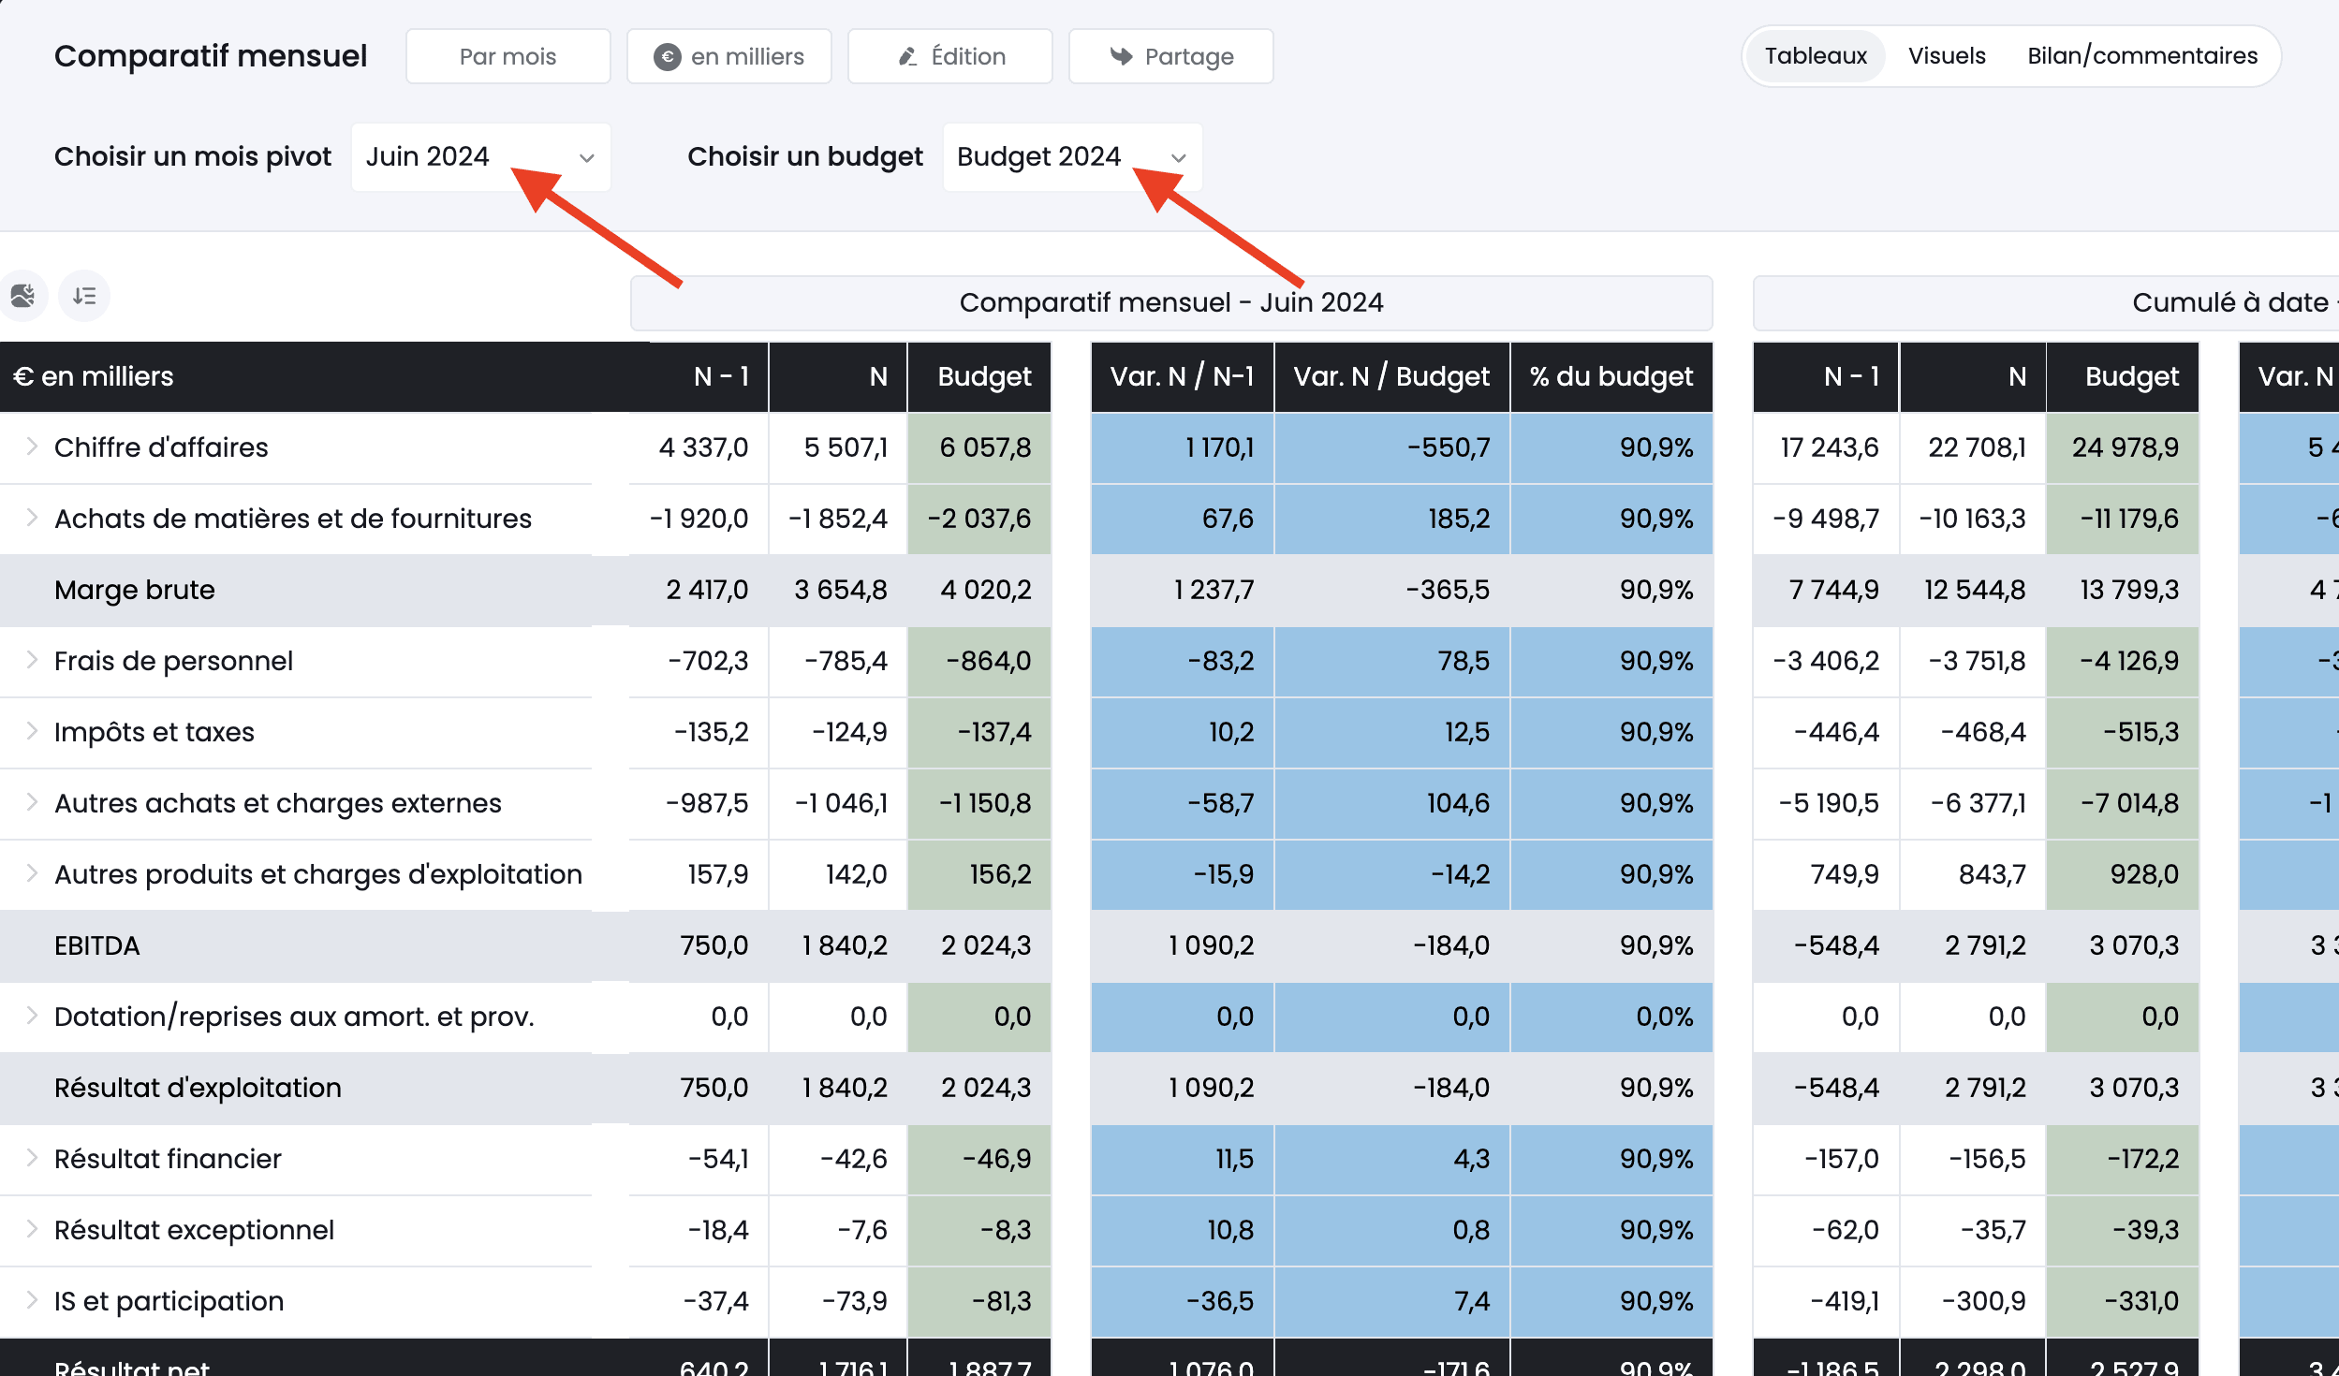This screenshot has width=2339, height=1376.
Task: Expand Autres achats et charges externes
Action: (32, 802)
